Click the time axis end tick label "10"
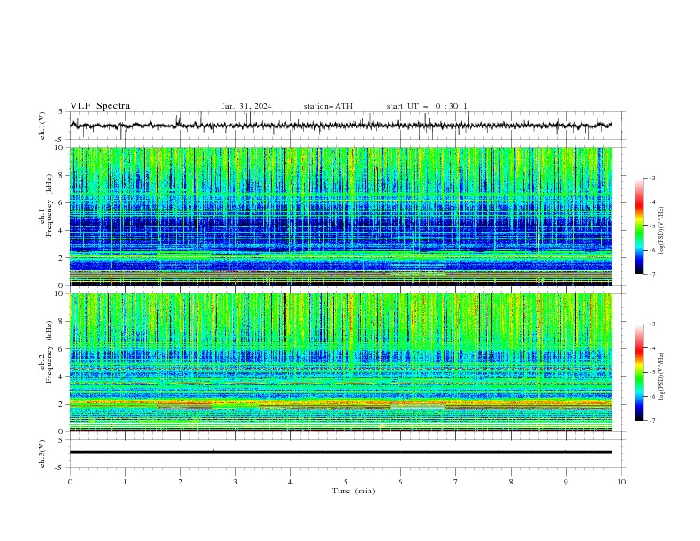Image resolution: width=700 pixels, height=541 pixels. 621,482
